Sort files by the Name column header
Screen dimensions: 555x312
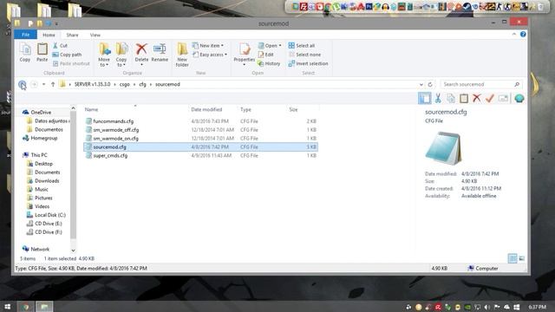coord(91,110)
